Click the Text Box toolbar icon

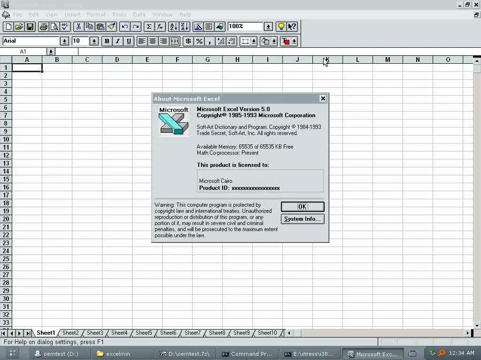pyautogui.click(x=209, y=27)
